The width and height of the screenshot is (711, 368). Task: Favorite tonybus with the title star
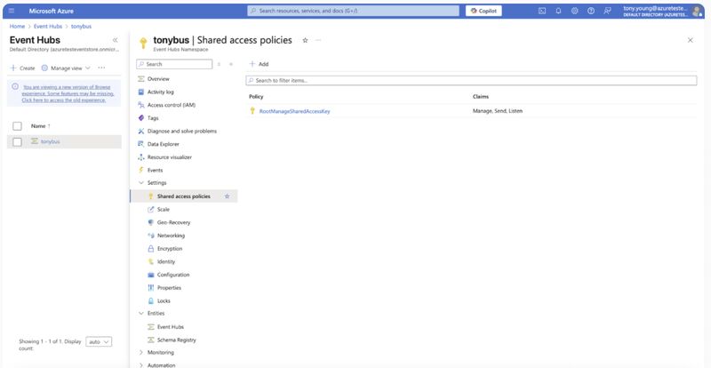(305, 40)
